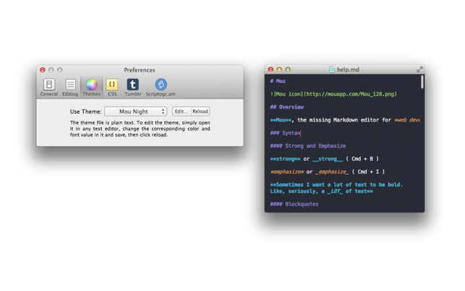
Task: Click the theme file description text
Action: pos(140,129)
